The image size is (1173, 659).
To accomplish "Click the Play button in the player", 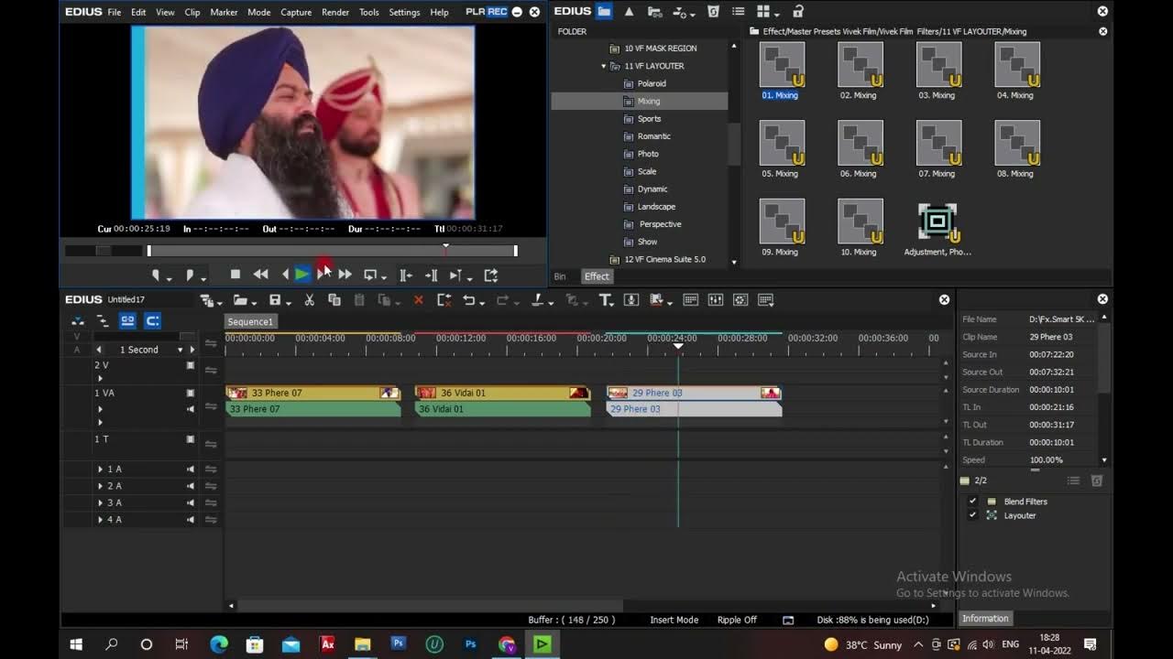I will pyautogui.click(x=301, y=275).
